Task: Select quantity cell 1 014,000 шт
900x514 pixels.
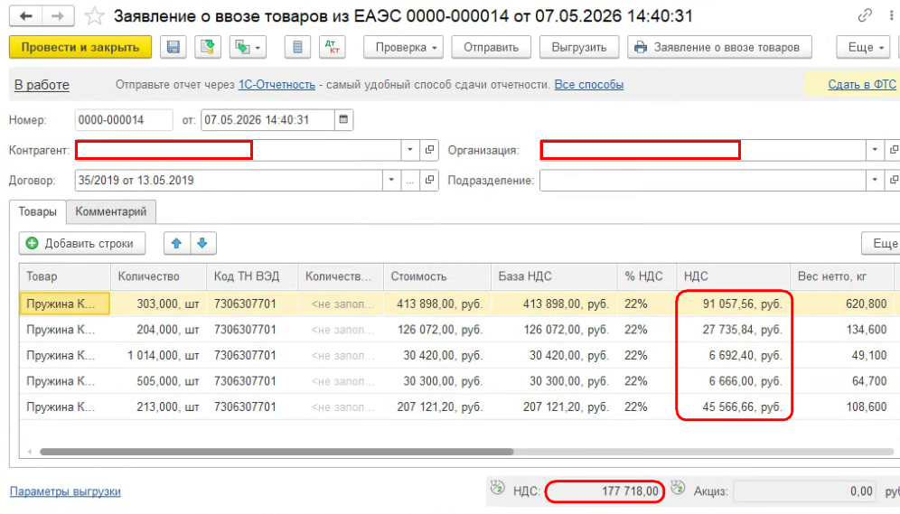Action: tap(158, 356)
